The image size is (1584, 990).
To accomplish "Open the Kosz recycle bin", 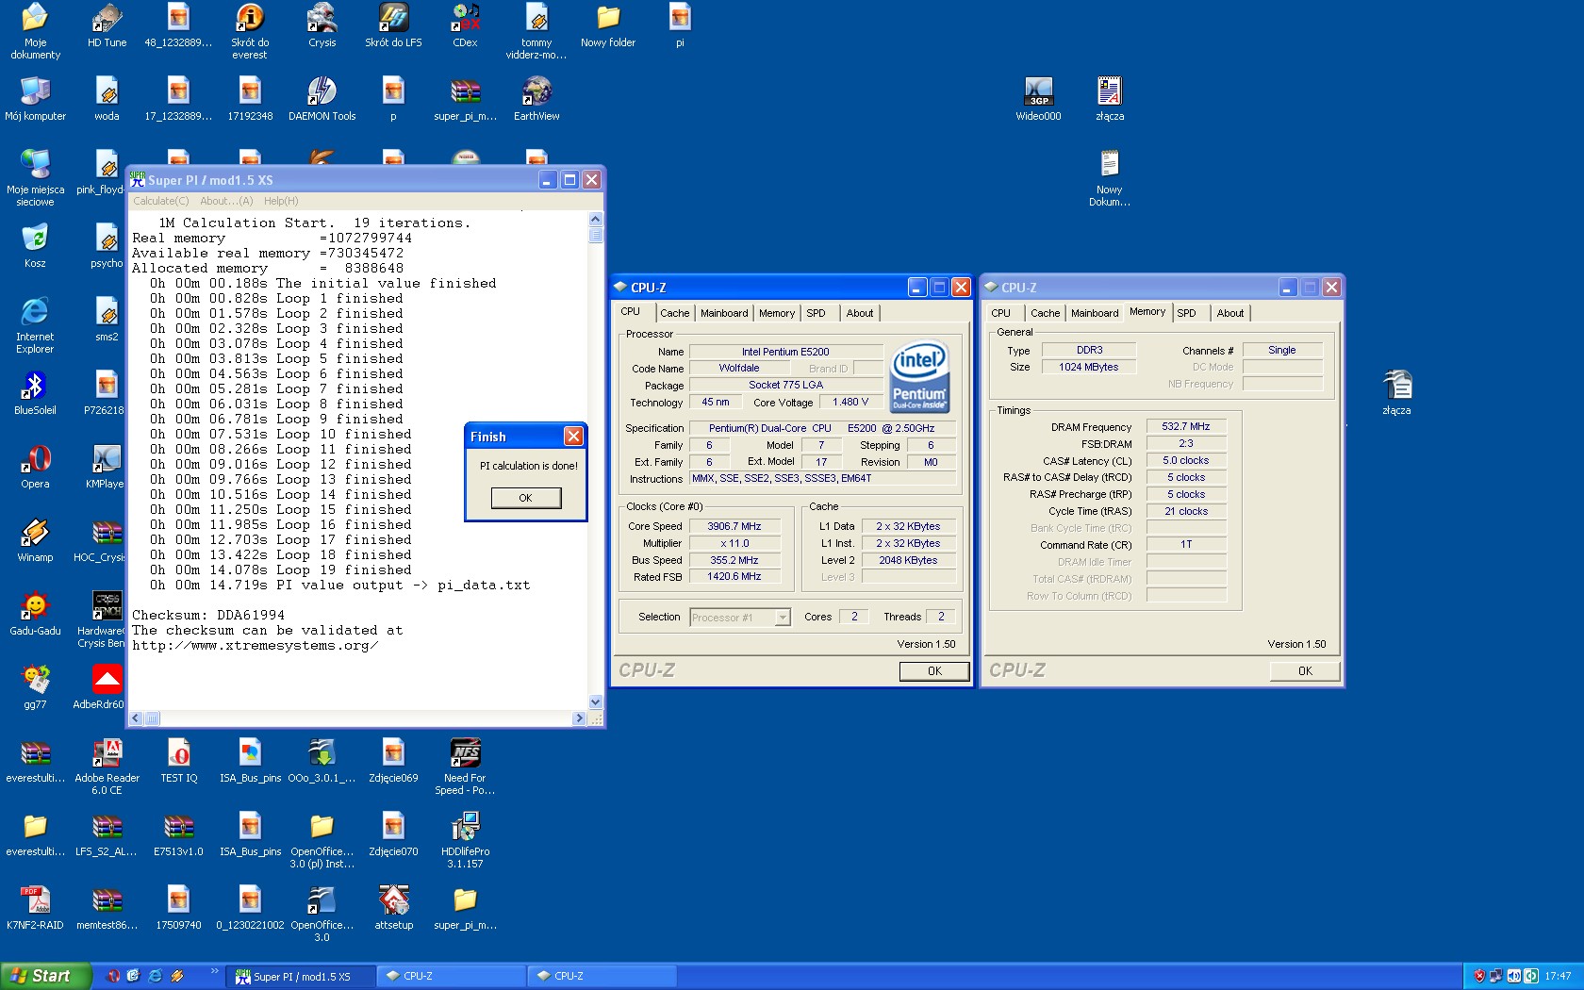I will coord(35,240).
